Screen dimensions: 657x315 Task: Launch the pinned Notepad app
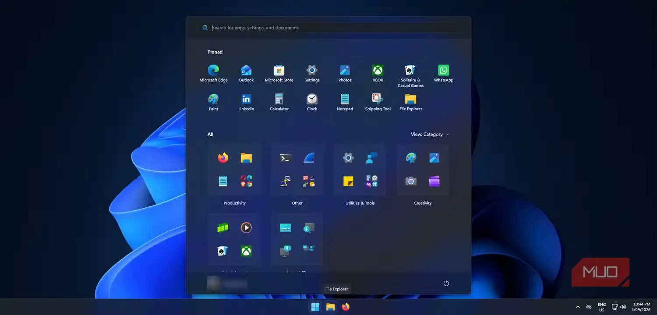pos(345,102)
